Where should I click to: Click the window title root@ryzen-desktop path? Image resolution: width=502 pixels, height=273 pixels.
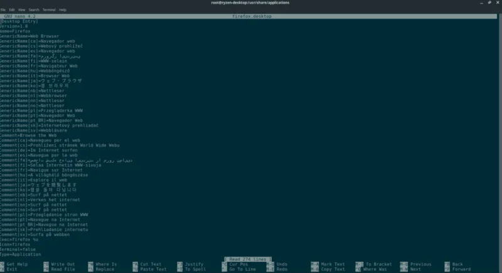(250, 3)
